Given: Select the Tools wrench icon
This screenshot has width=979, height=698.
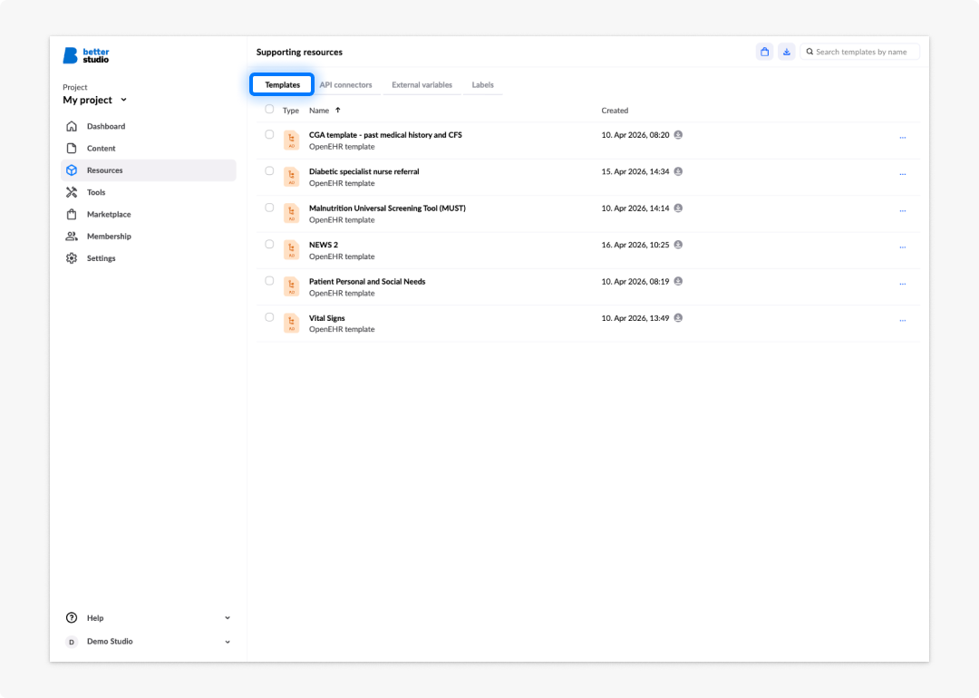Looking at the screenshot, I should coord(72,192).
